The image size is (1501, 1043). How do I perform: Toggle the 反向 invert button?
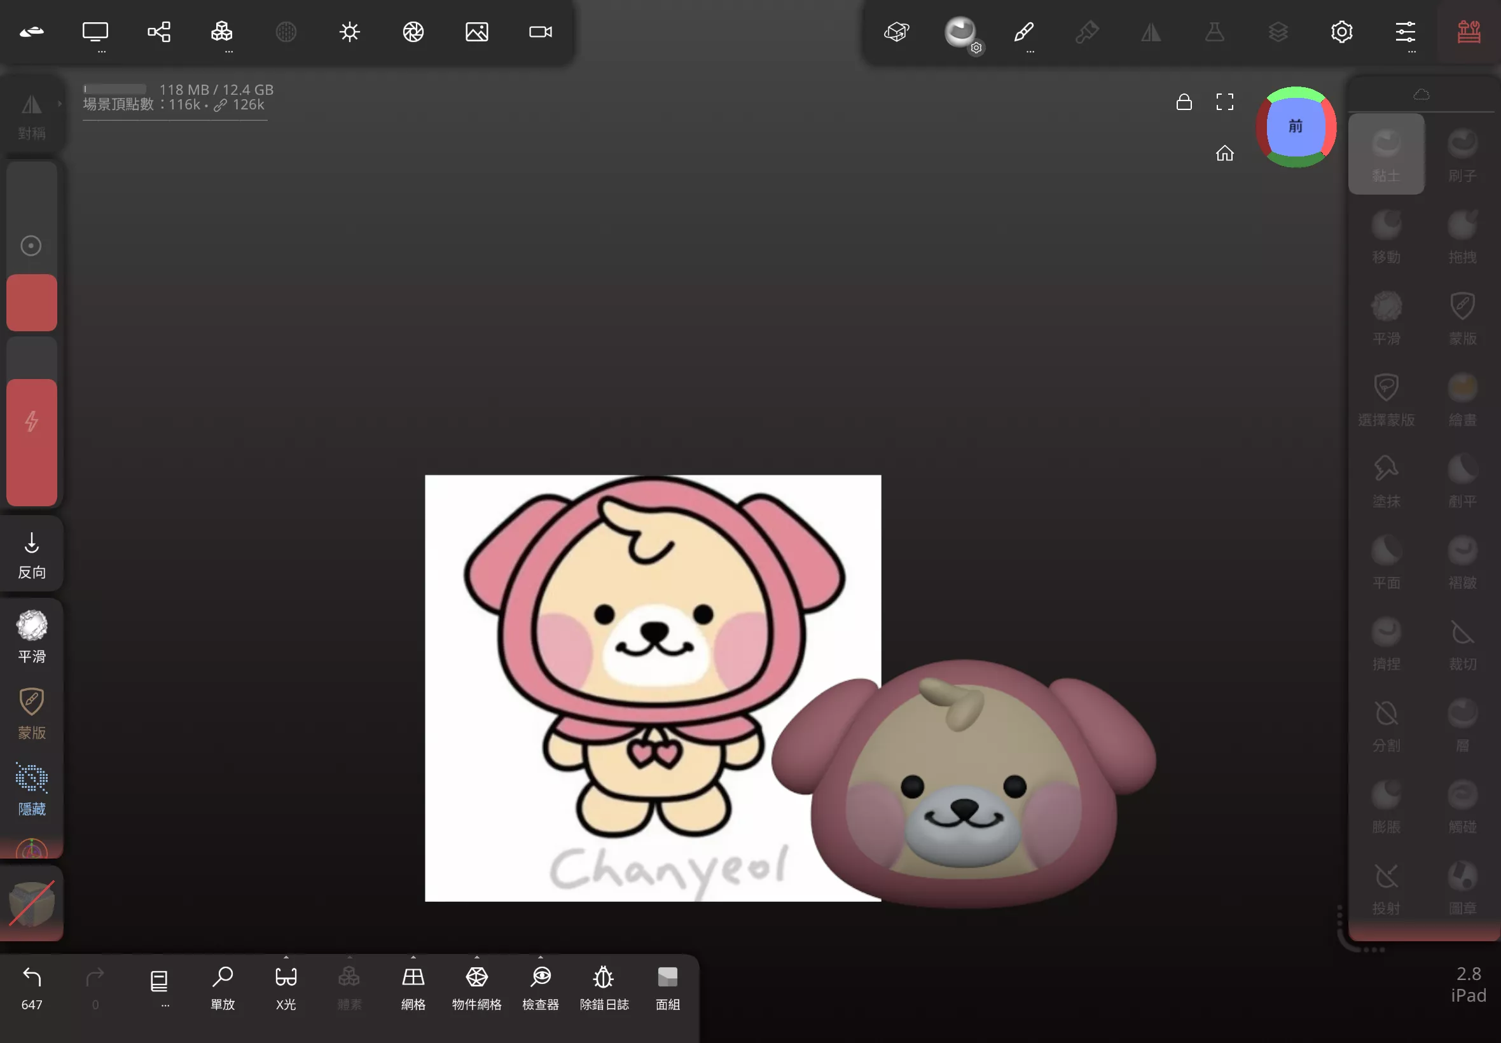point(31,555)
